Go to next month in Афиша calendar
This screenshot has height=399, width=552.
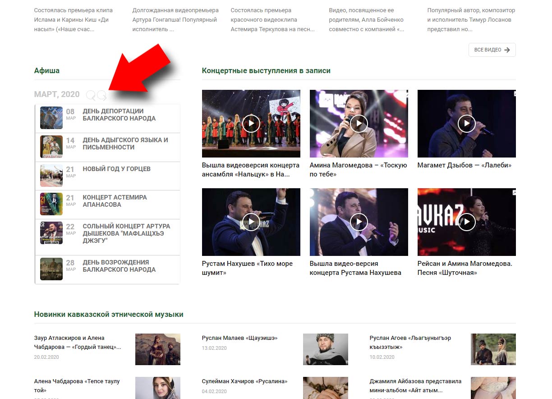pyautogui.click(x=102, y=95)
